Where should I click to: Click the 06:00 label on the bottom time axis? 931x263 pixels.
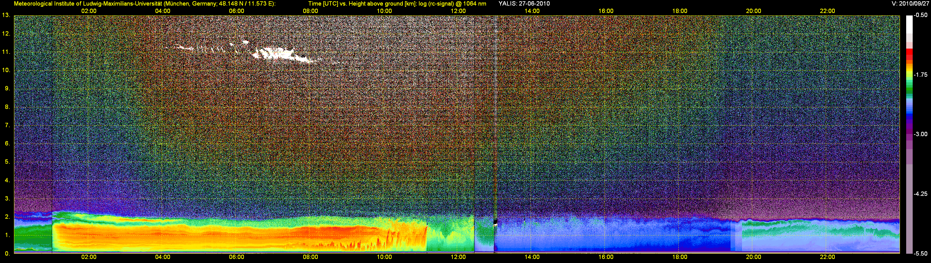click(237, 257)
